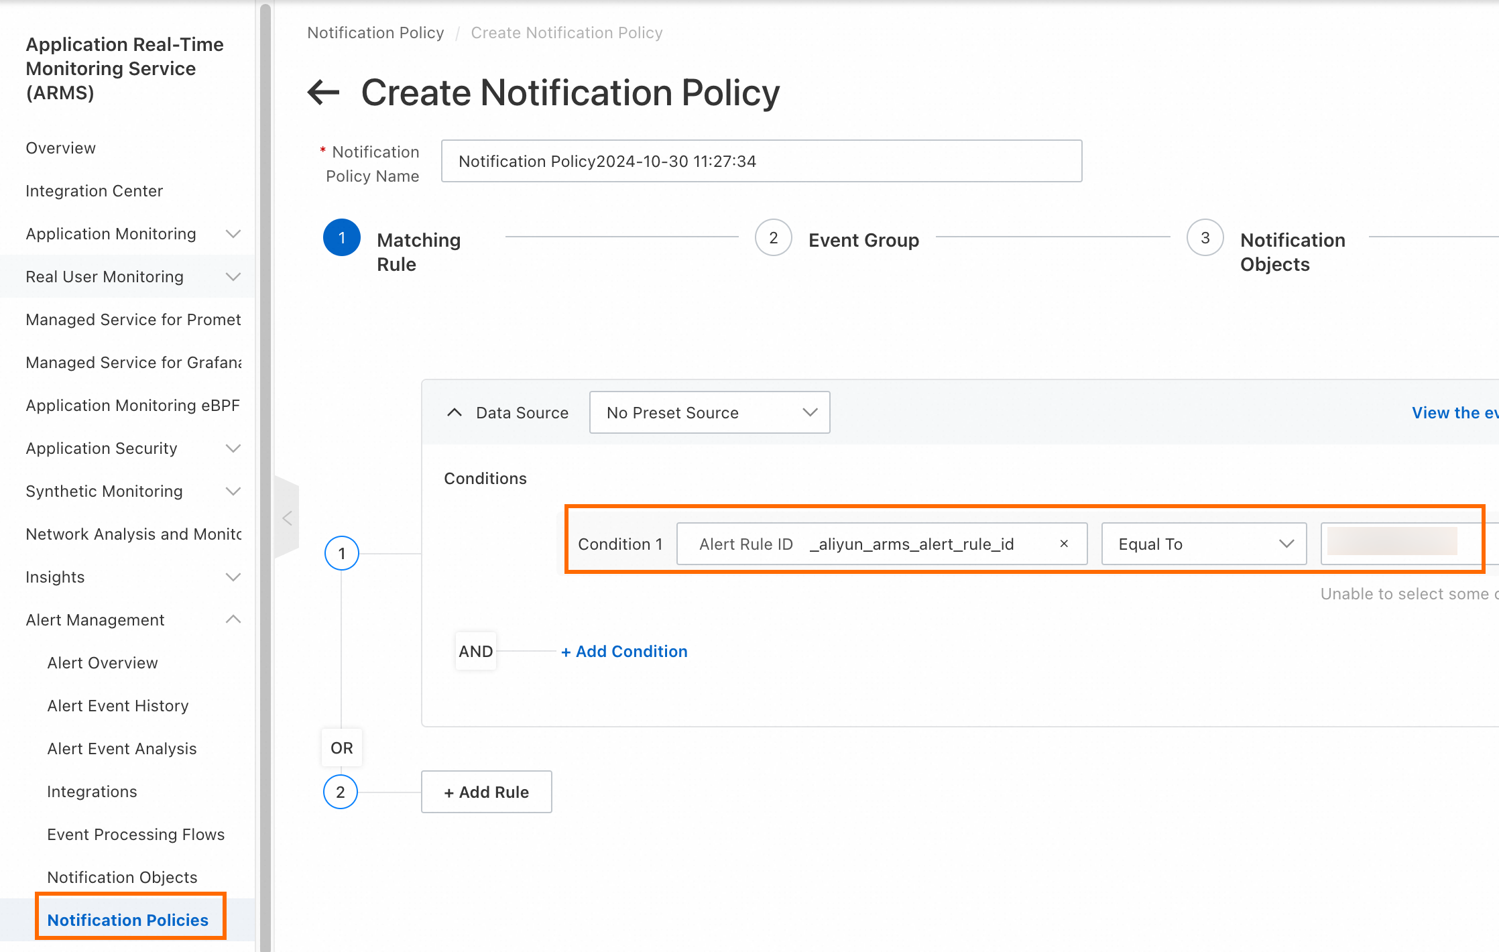Open the Integration Center page
The width and height of the screenshot is (1499, 952).
pyautogui.click(x=95, y=191)
